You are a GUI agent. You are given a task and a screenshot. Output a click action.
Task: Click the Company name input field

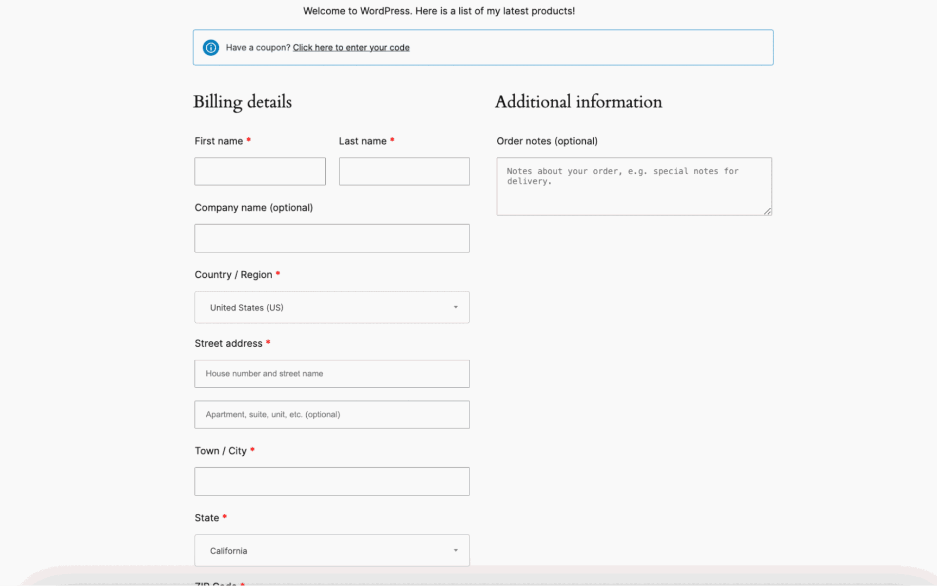(x=332, y=238)
